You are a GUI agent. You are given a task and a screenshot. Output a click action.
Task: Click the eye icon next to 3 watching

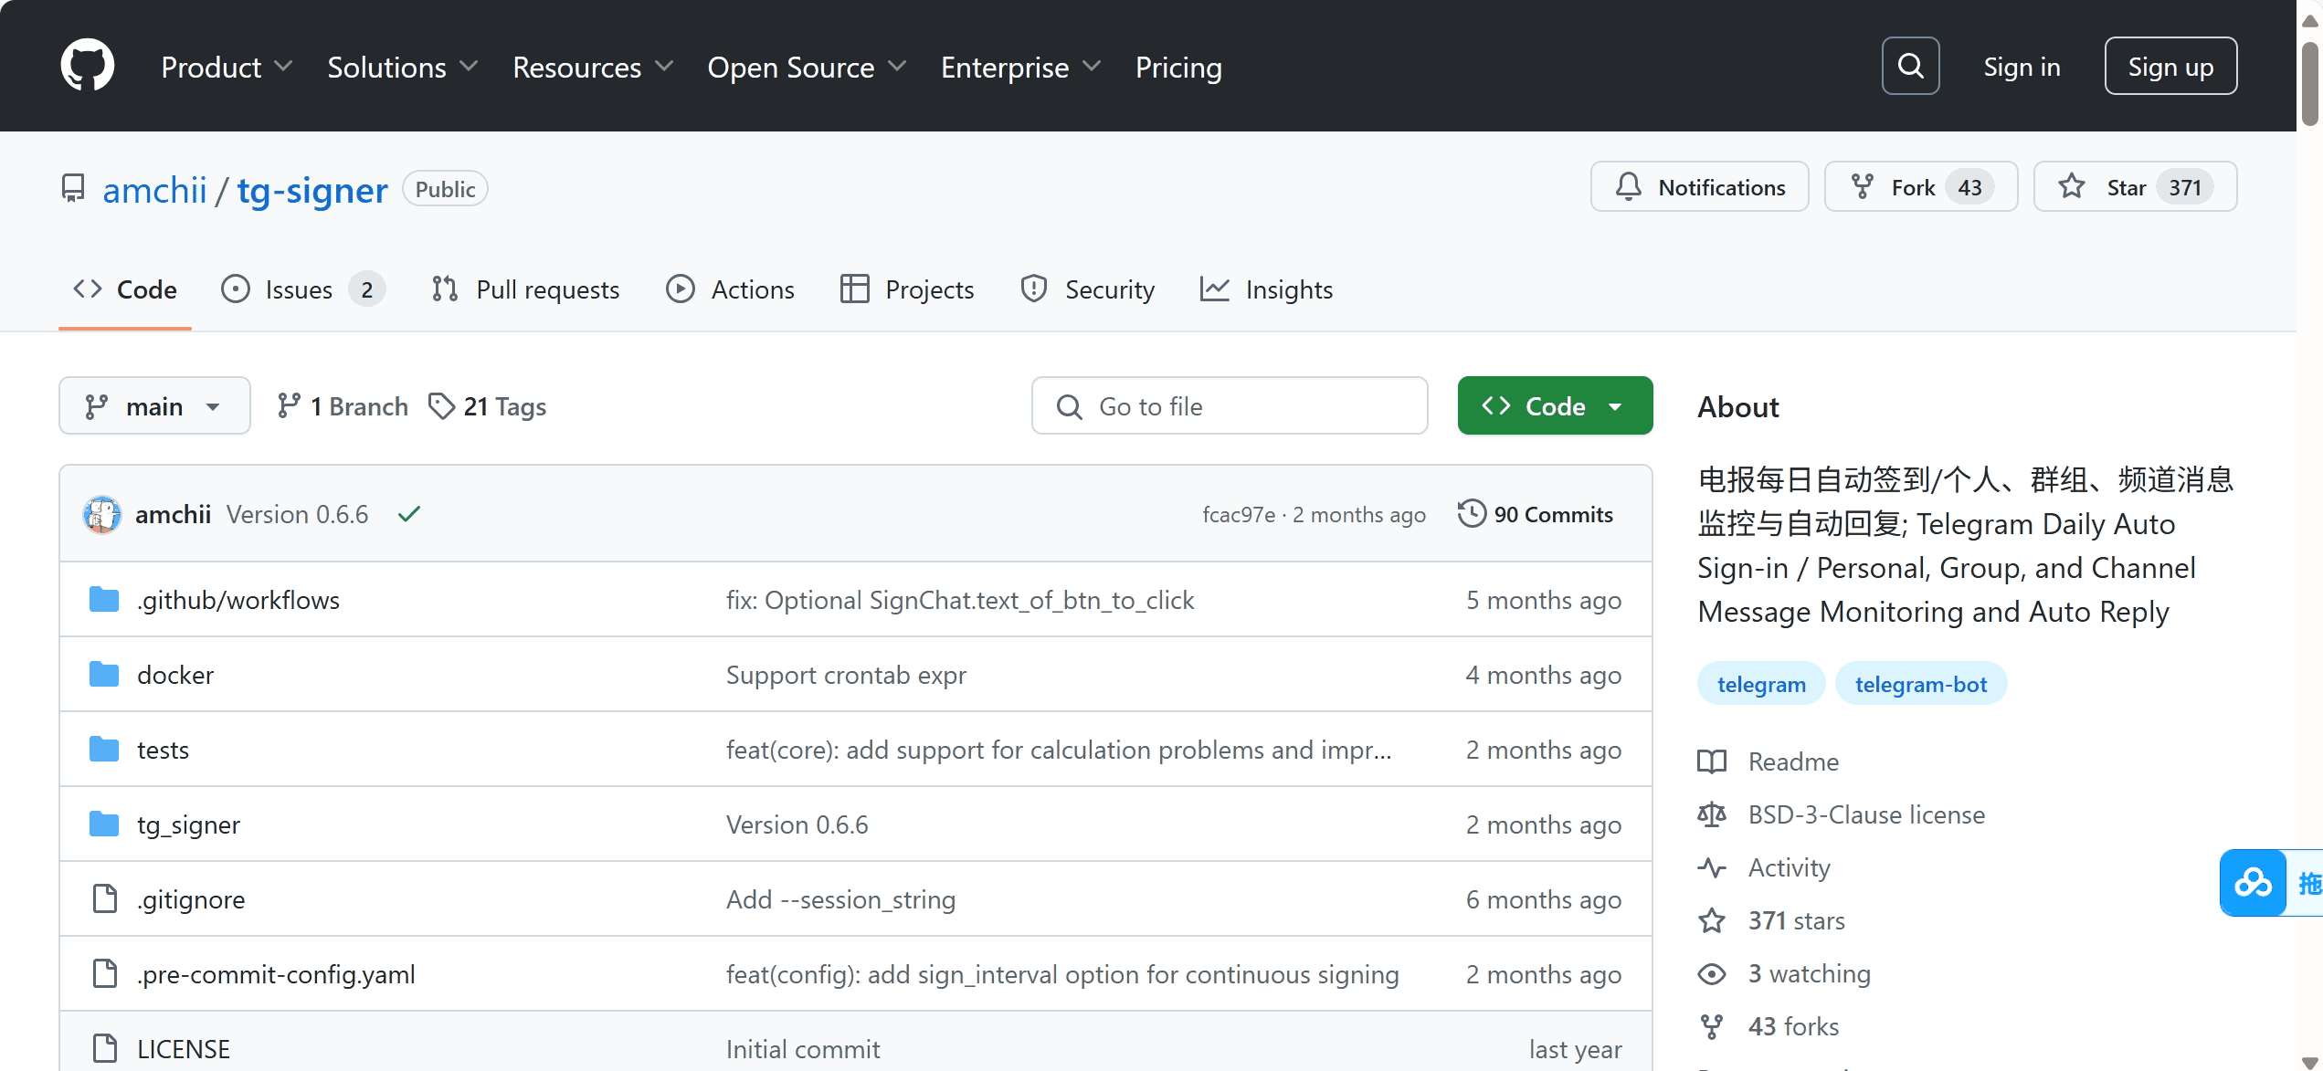pyautogui.click(x=1712, y=973)
